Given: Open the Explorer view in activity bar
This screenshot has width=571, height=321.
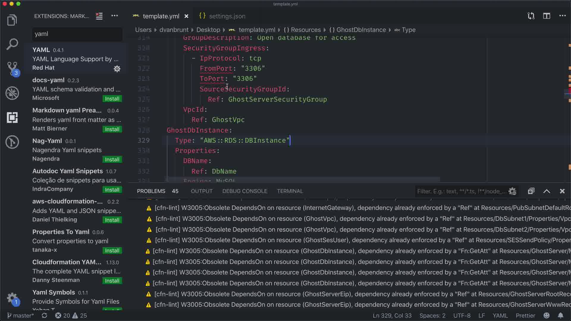Looking at the screenshot, I should click(12, 20).
